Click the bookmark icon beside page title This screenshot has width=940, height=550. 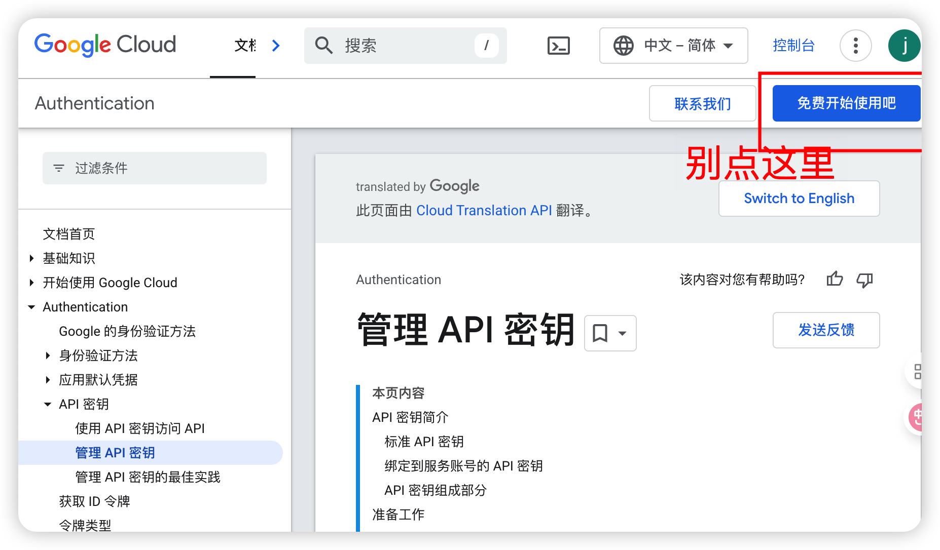600,333
